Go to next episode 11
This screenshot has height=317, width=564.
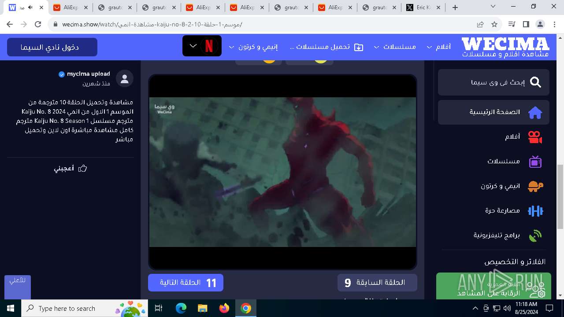(186, 283)
